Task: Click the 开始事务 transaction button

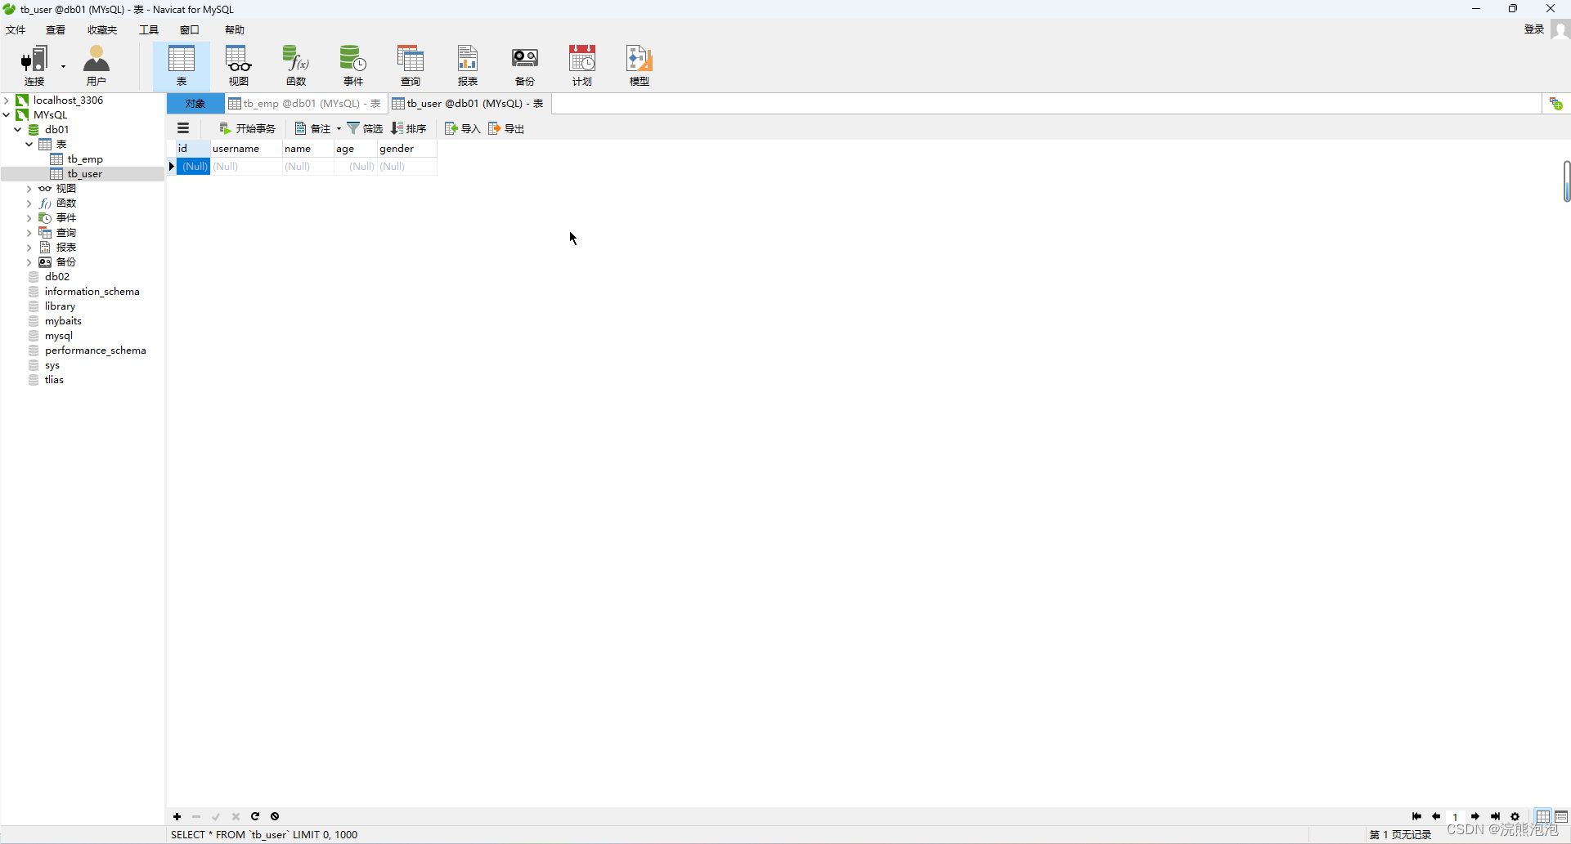Action: click(x=247, y=128)
